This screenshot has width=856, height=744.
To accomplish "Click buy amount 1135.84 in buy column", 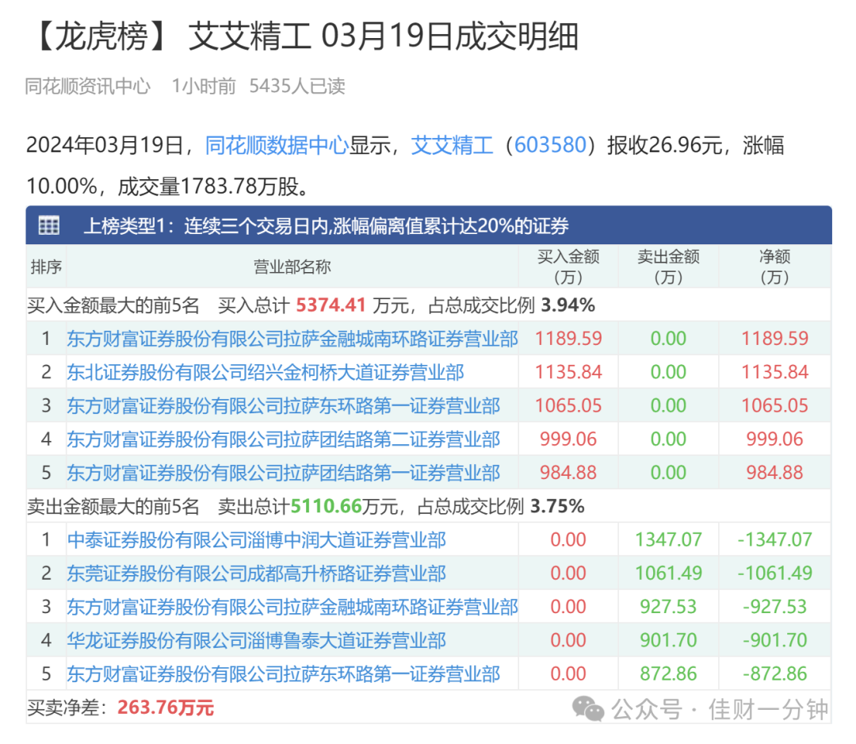I will click(568, 373).
